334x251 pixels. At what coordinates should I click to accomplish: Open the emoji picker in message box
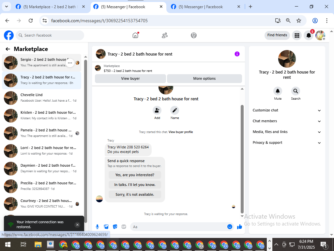pyautogui.click(x=230, y=227)
